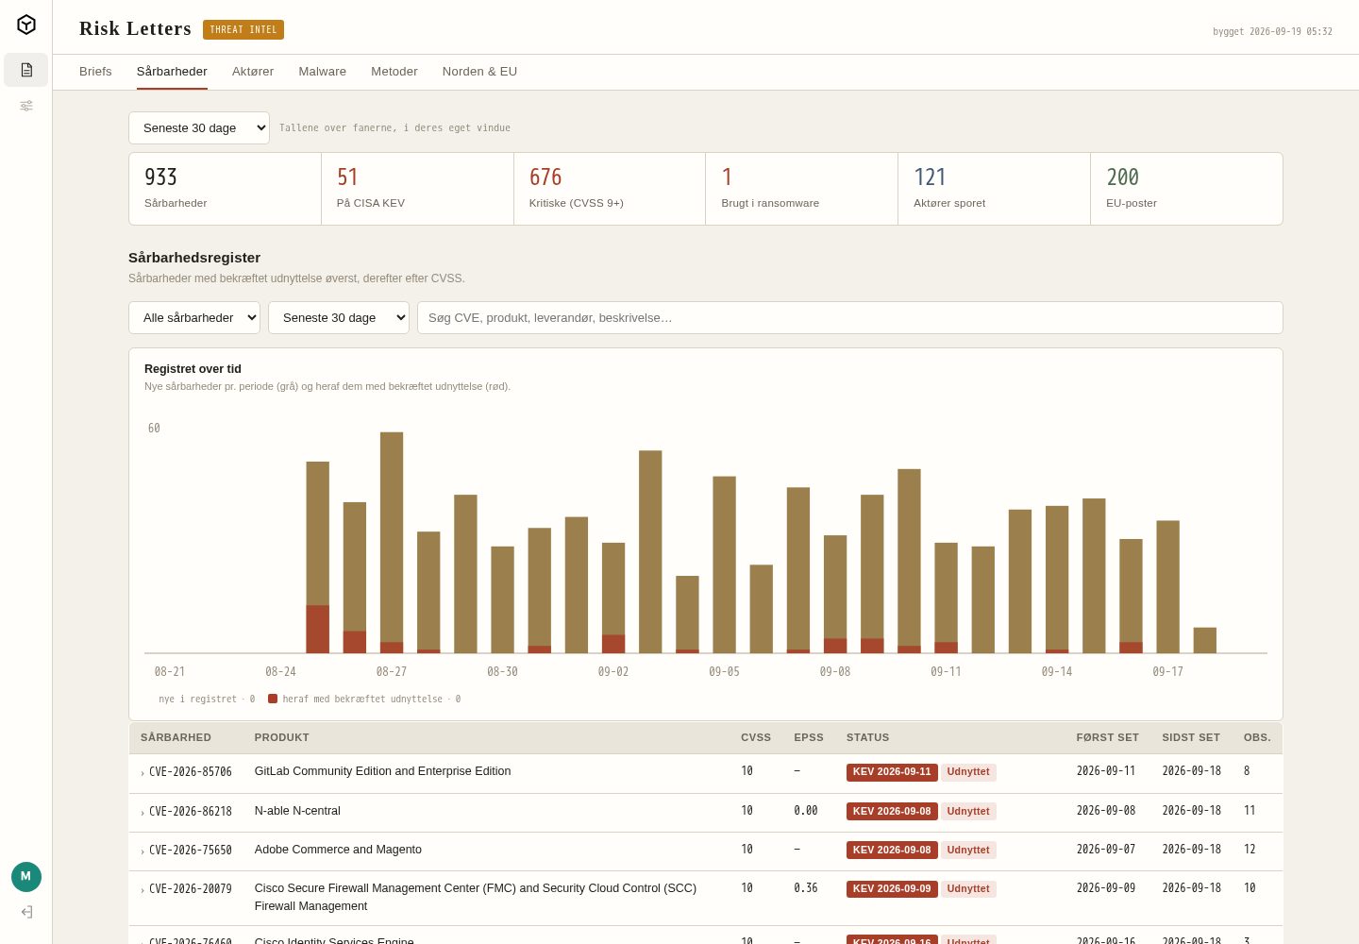Screen dimensions: 1359x944
Task: Click the Adobe Commerce and Magento product name
Action: (338, 850)
